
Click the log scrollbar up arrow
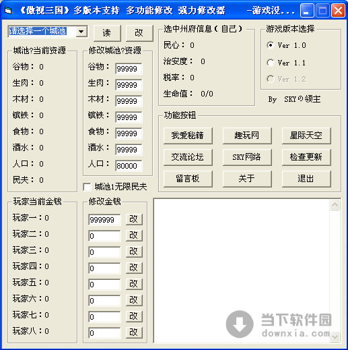[x=335, y=204]
